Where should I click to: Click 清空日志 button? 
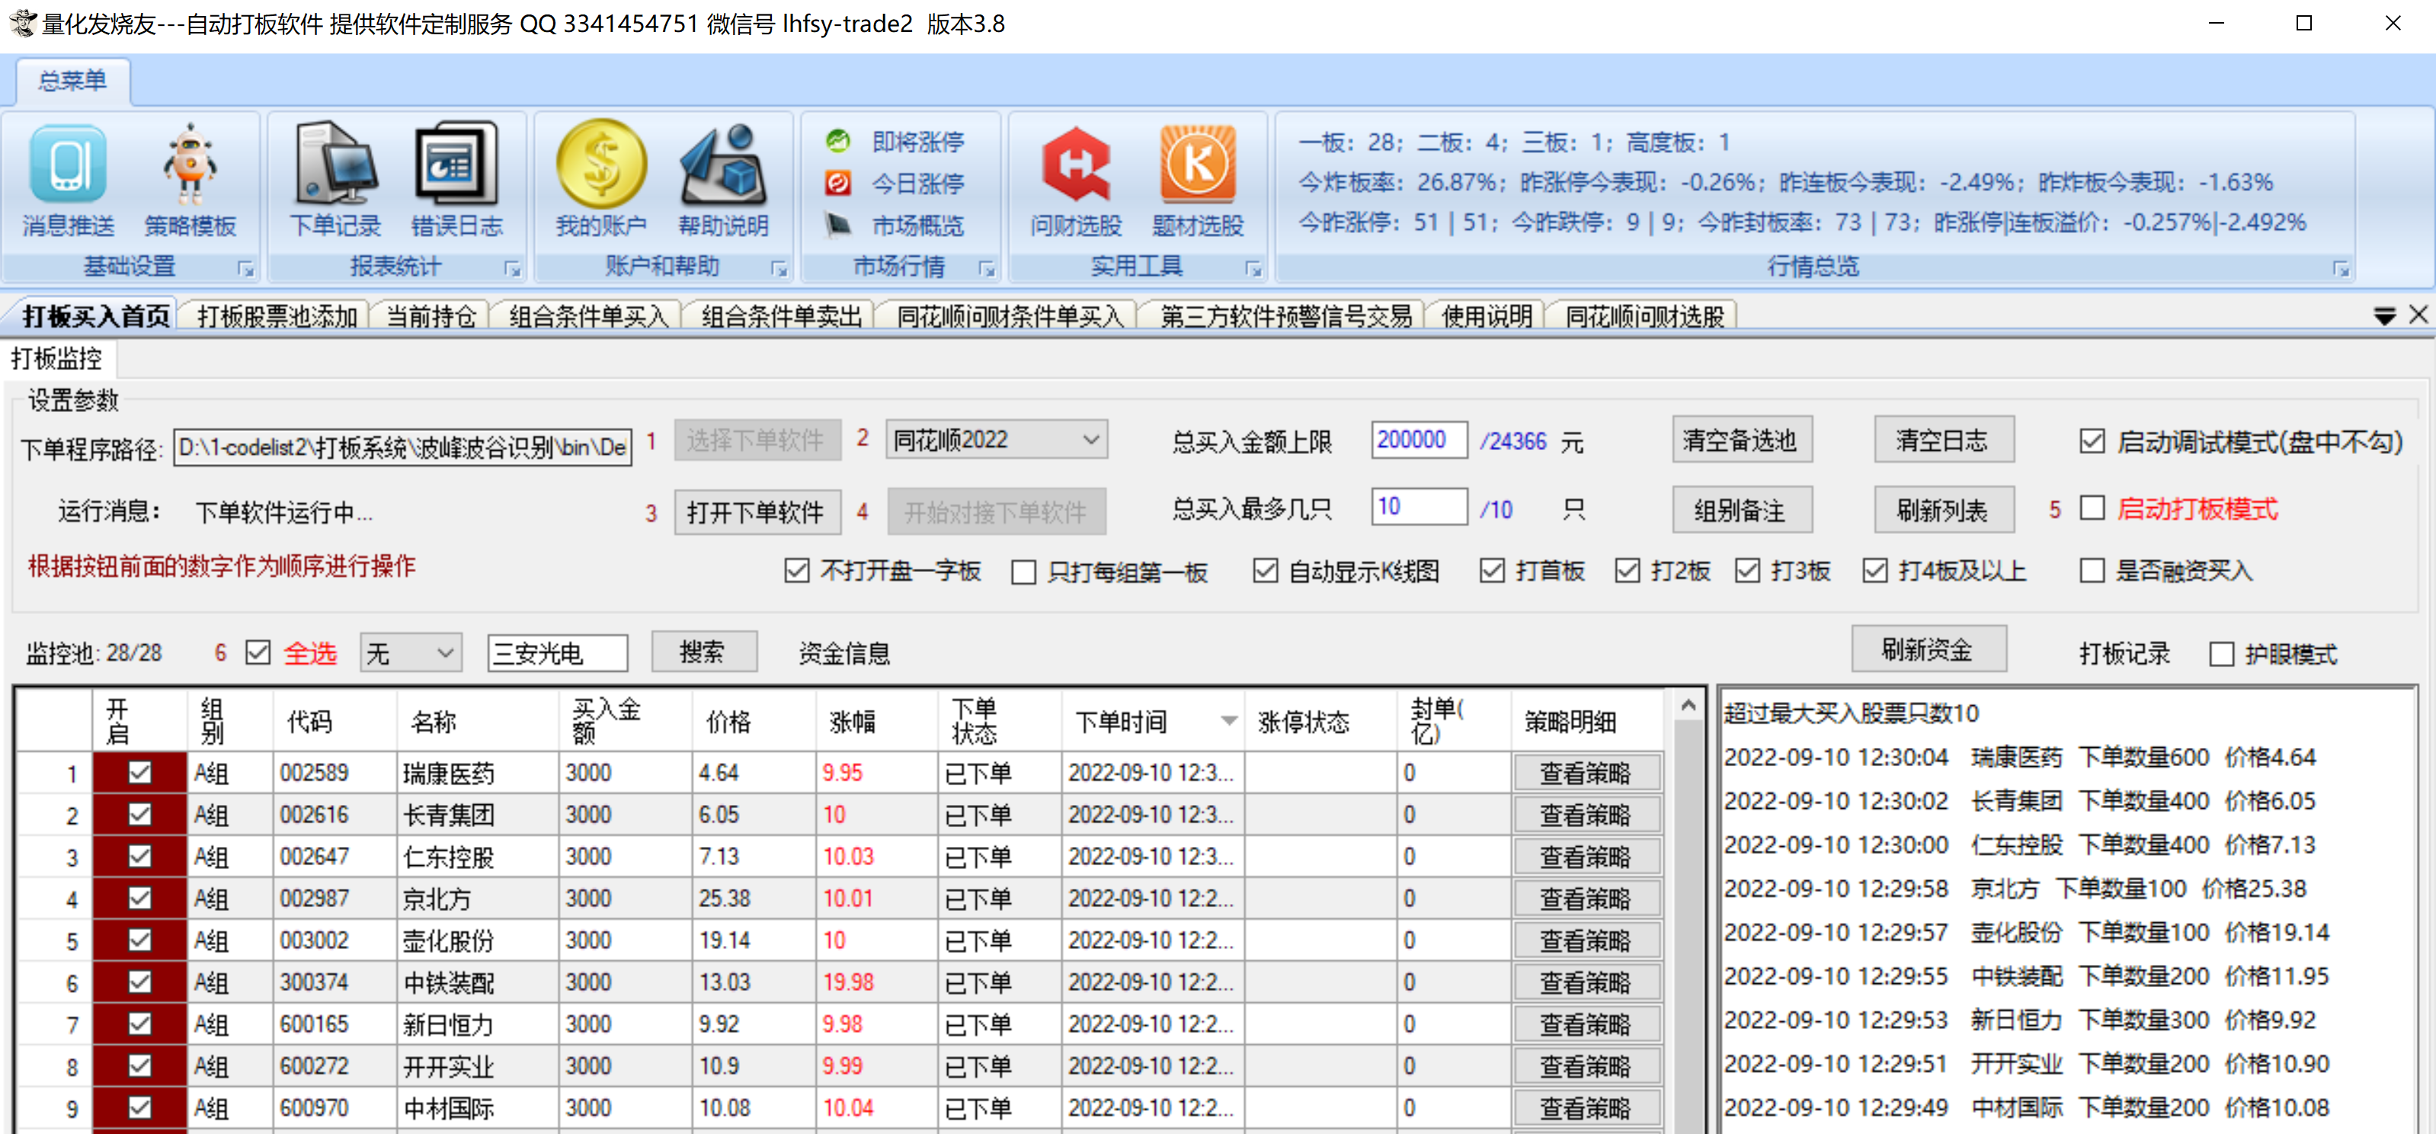(1943, 440)
